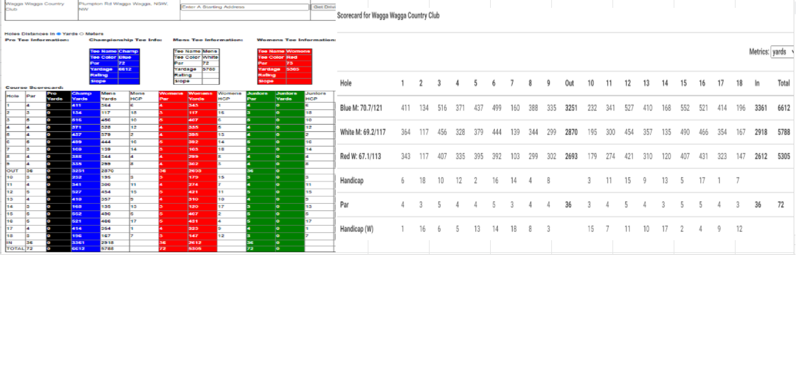Click the Womens Par column header
This screenshot has height=369, width=807.
pyautogui.click(x=172, y=96)
